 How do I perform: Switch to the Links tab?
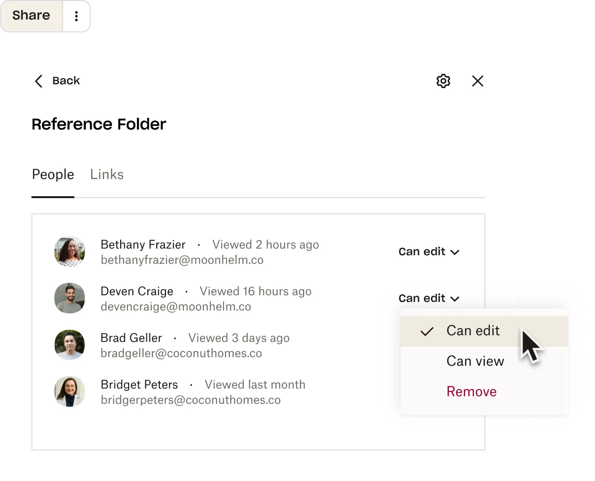click(107, 175)
